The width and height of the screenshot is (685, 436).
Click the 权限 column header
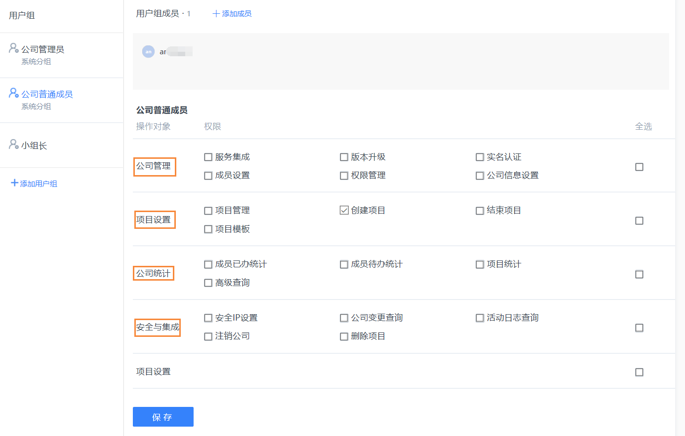click(213, 126)
